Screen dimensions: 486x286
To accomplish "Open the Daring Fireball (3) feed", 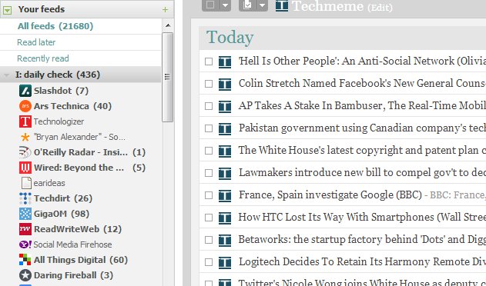I will tap(73, 275).
